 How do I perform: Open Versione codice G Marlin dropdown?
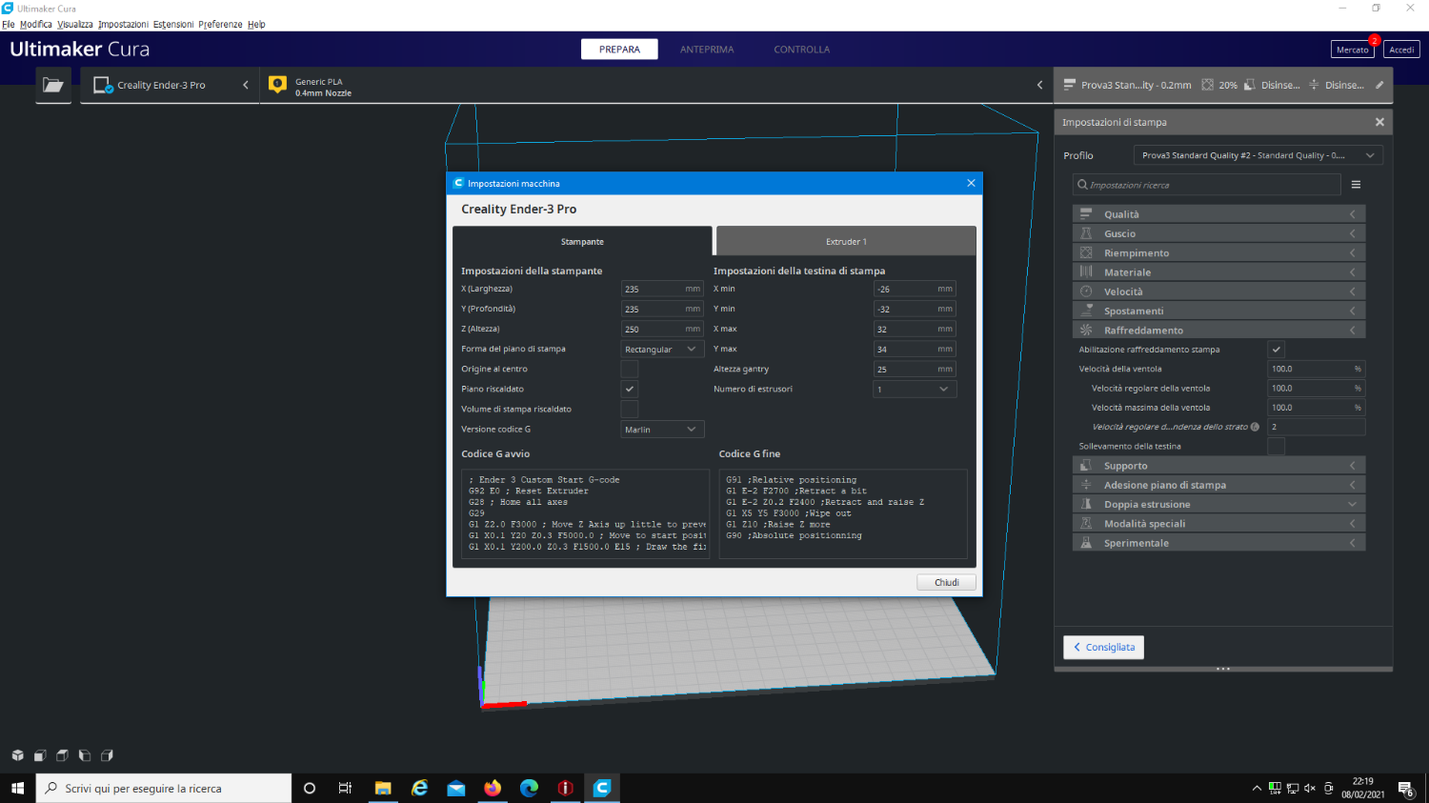662,429
